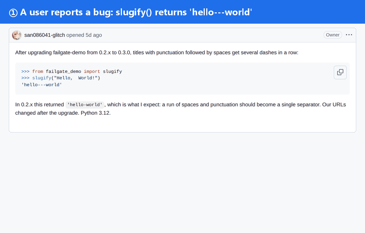Viewport: 365px width, 233px height.
Task: Open the three-dot comment options menu
Action: pos(349,35)
